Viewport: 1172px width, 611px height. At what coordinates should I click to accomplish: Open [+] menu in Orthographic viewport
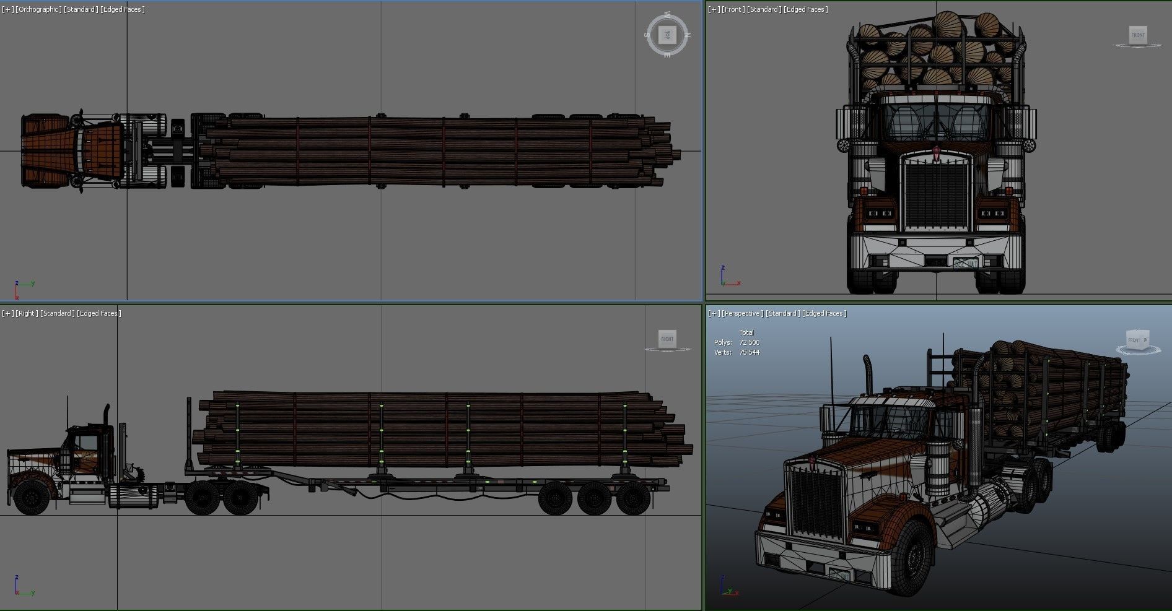click(x=7, y=9)
